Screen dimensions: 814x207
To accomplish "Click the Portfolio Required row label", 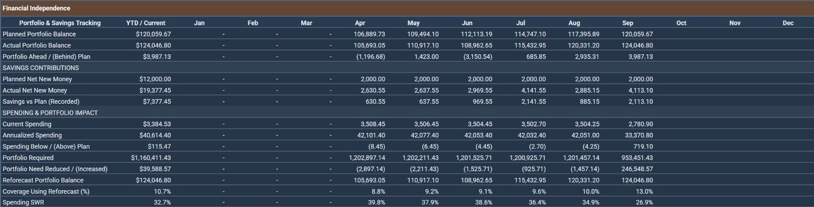I will [x=28, y=157].
